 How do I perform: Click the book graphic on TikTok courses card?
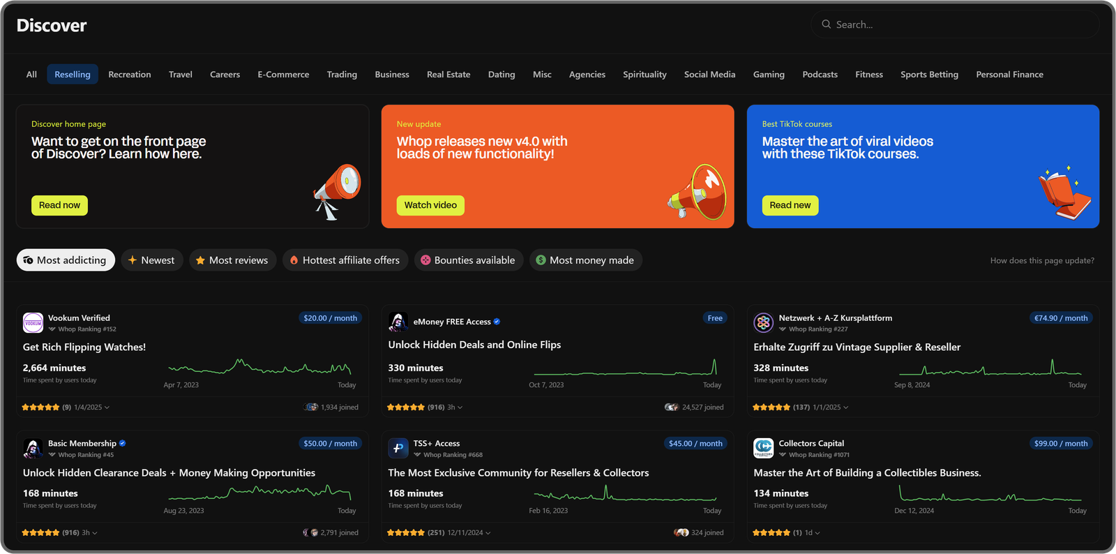click(1064, 193)
